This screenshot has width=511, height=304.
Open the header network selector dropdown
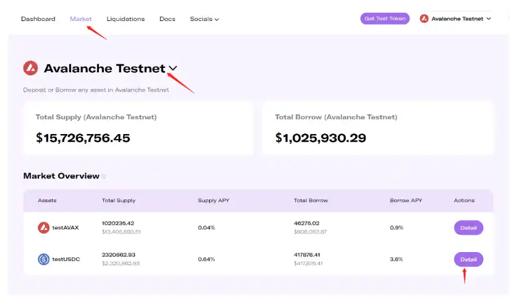455,19
